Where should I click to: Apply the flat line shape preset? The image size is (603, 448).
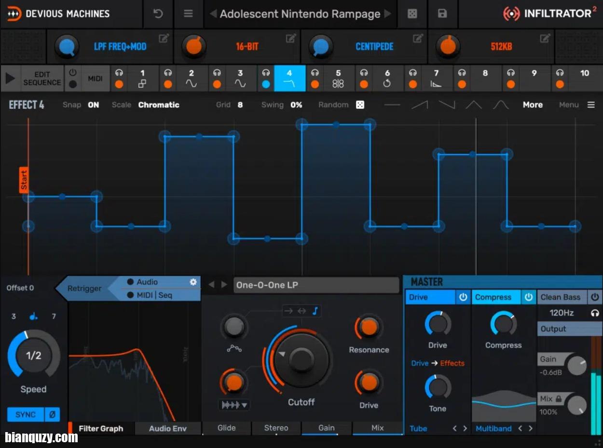392,105
